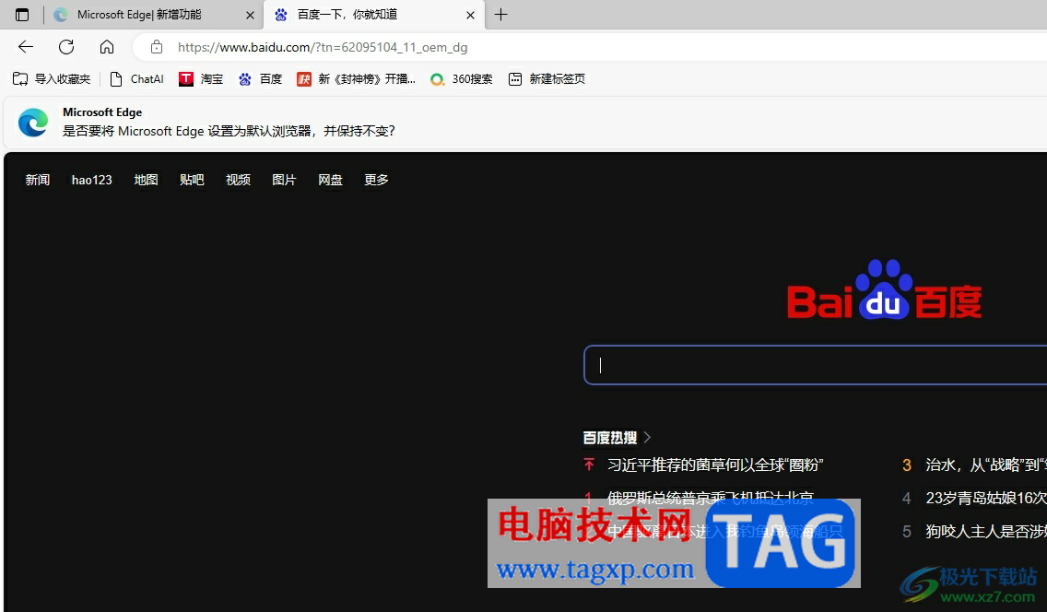Open the 百度热搜 hot search heading

[609, 438]
